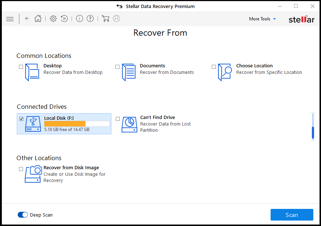Click the shopping cart icon
This screenshot has width=321, height=226.
106,19
